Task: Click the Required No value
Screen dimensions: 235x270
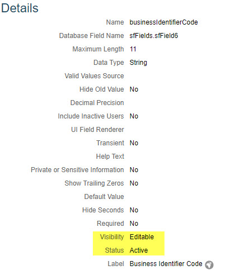Action: 134,224
